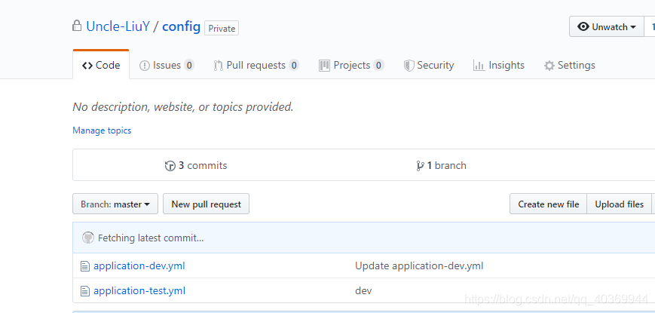The image size is (655, 313).
Task: Click the branch fork icon
Action: 420,166
